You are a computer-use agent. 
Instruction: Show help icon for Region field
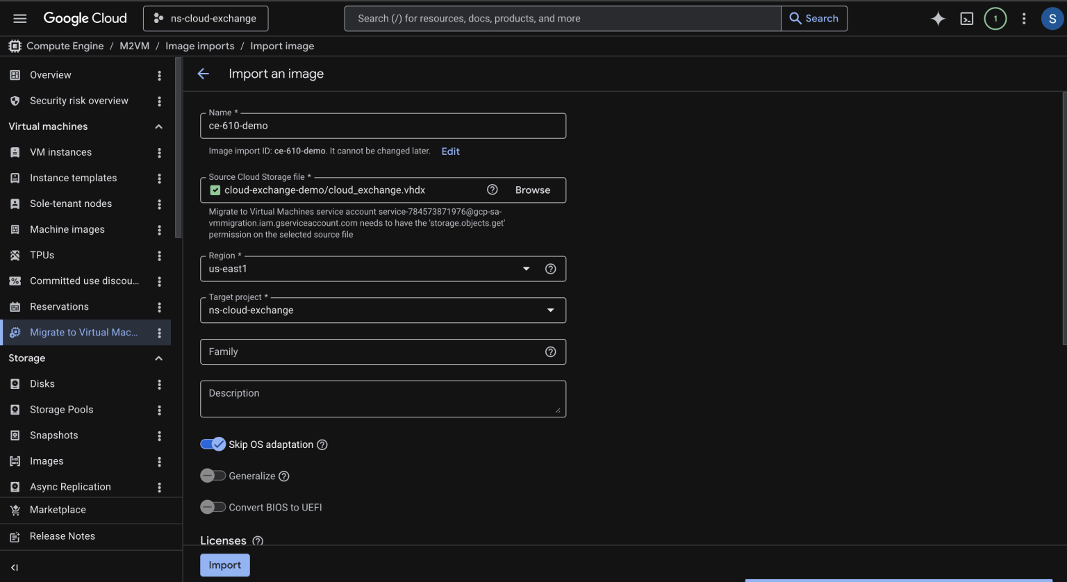551,269
